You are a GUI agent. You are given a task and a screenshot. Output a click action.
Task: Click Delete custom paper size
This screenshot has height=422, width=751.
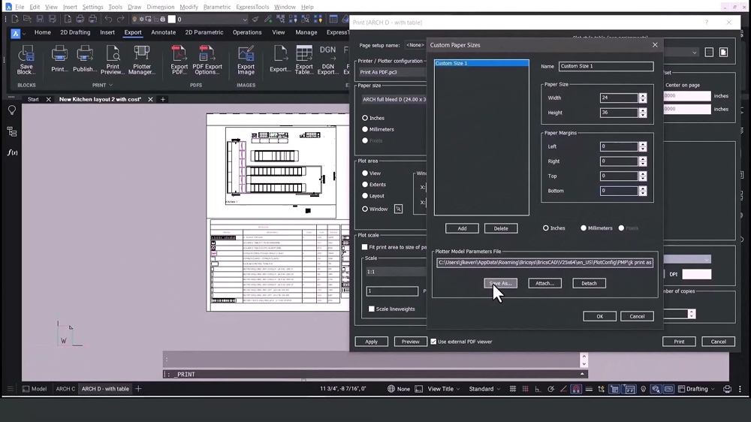click(501, 228)
